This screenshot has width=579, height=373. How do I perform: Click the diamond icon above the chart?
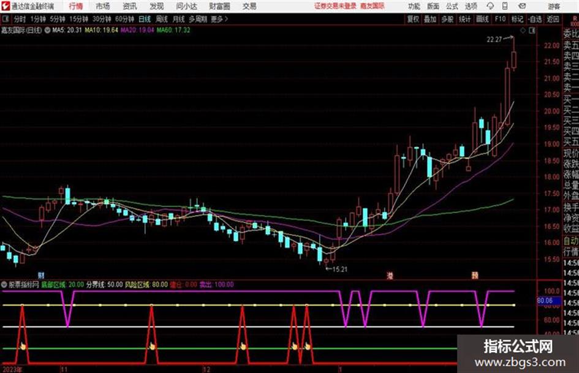[523, 31]
